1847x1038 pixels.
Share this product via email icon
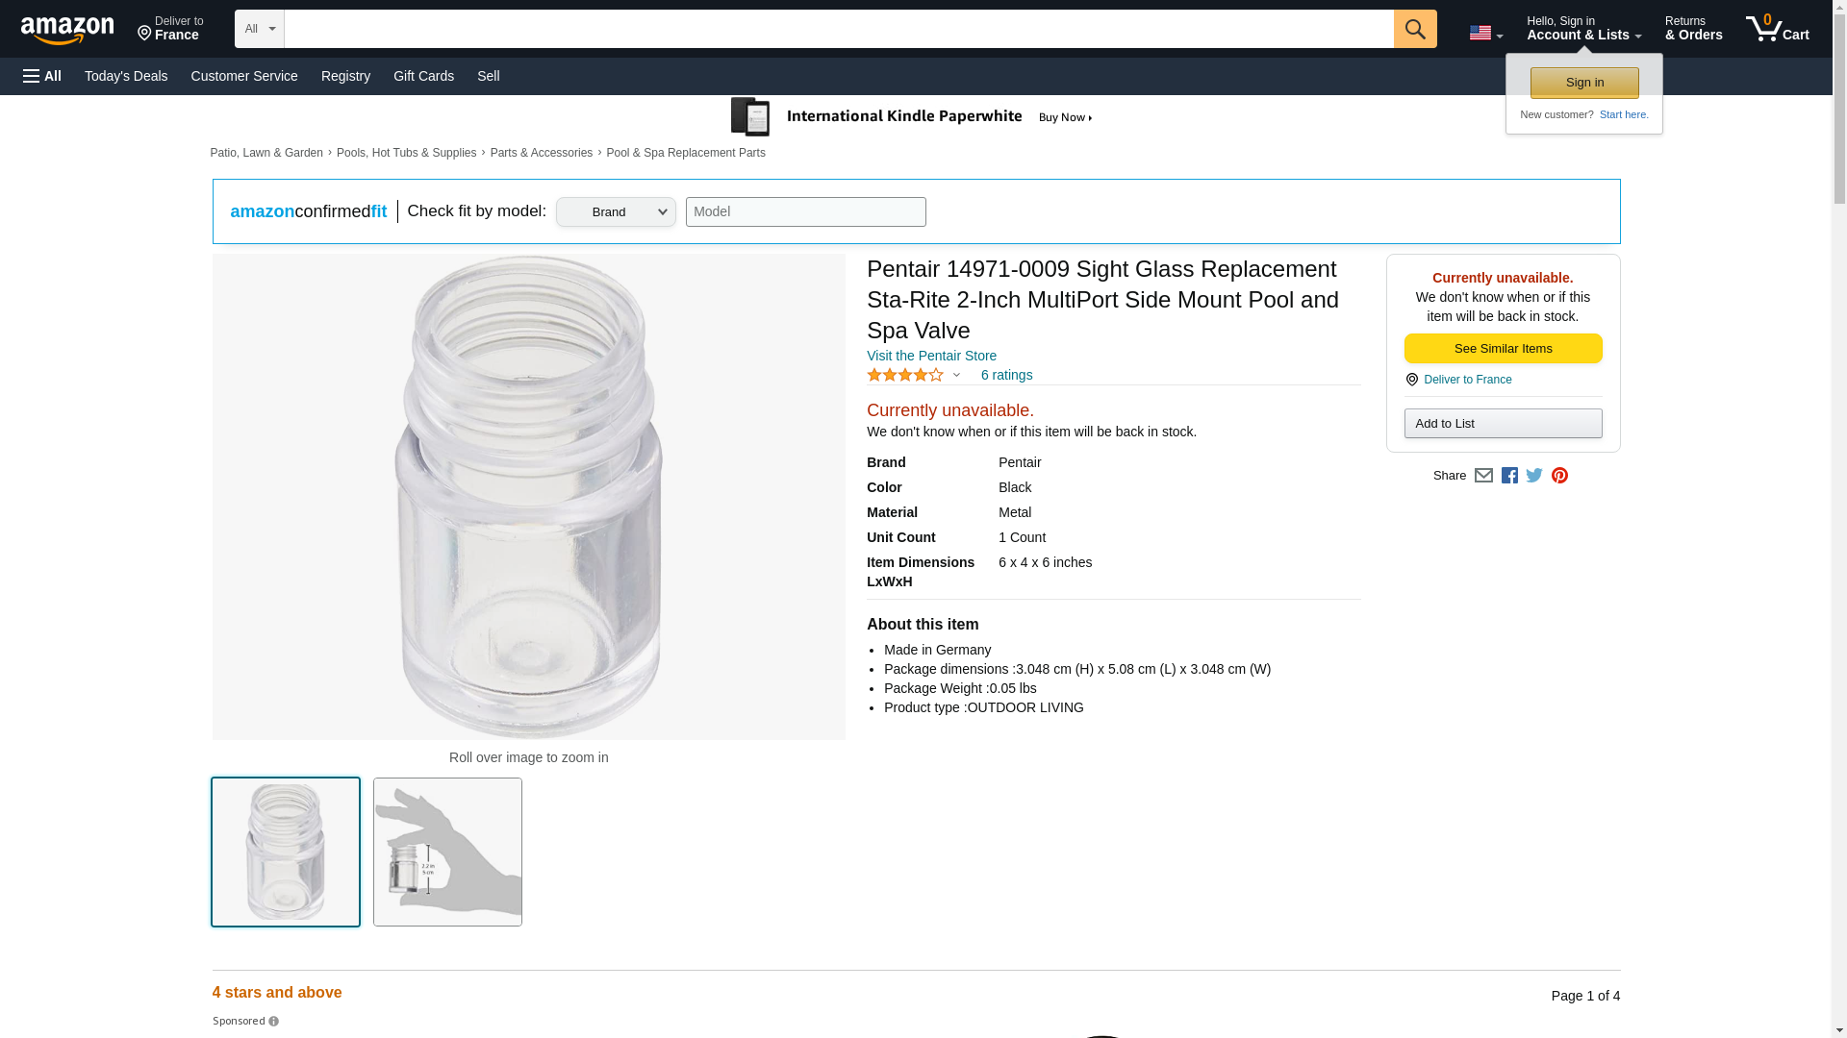[1483, 476]
